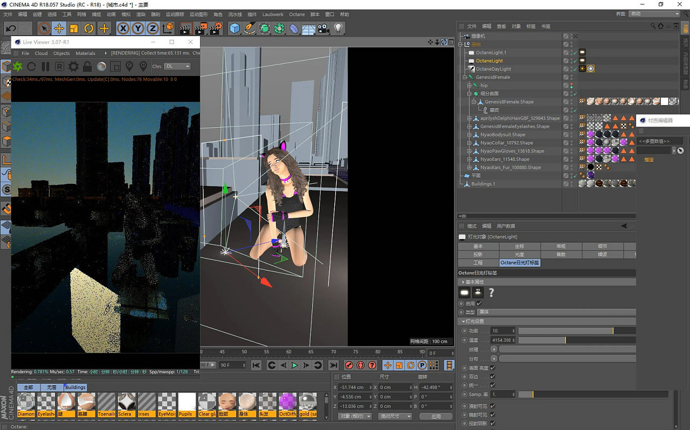Image resolution: width=690 pixels, height=430 pixels.
Task: Uncheck the 表面亮度 option in light settings
Action: click(492, 368)
